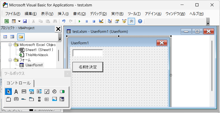Open the ヘルプ(H) menu
The height and width of the screenshot is (113, 220).
197,14
